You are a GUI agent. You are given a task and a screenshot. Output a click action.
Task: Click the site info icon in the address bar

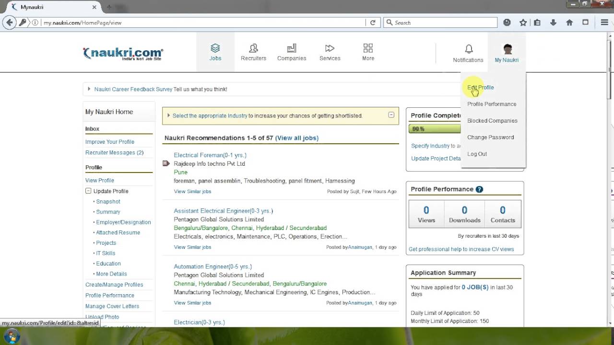[x=35, y=23]
